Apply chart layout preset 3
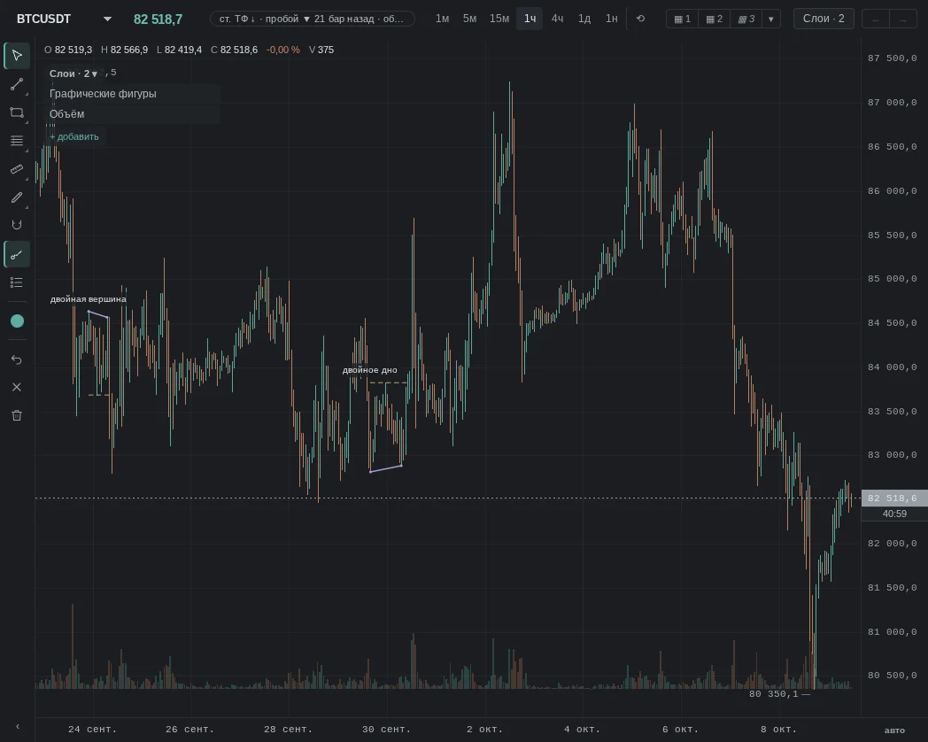928x742 pixels. (746, 19)
